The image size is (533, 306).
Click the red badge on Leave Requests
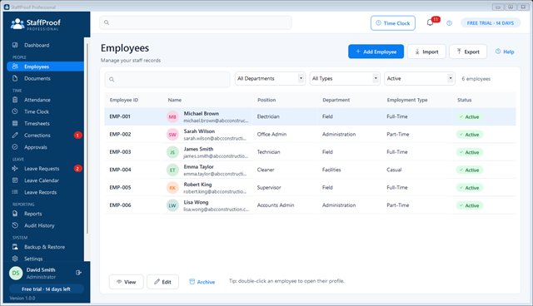(x=77, y=169)
